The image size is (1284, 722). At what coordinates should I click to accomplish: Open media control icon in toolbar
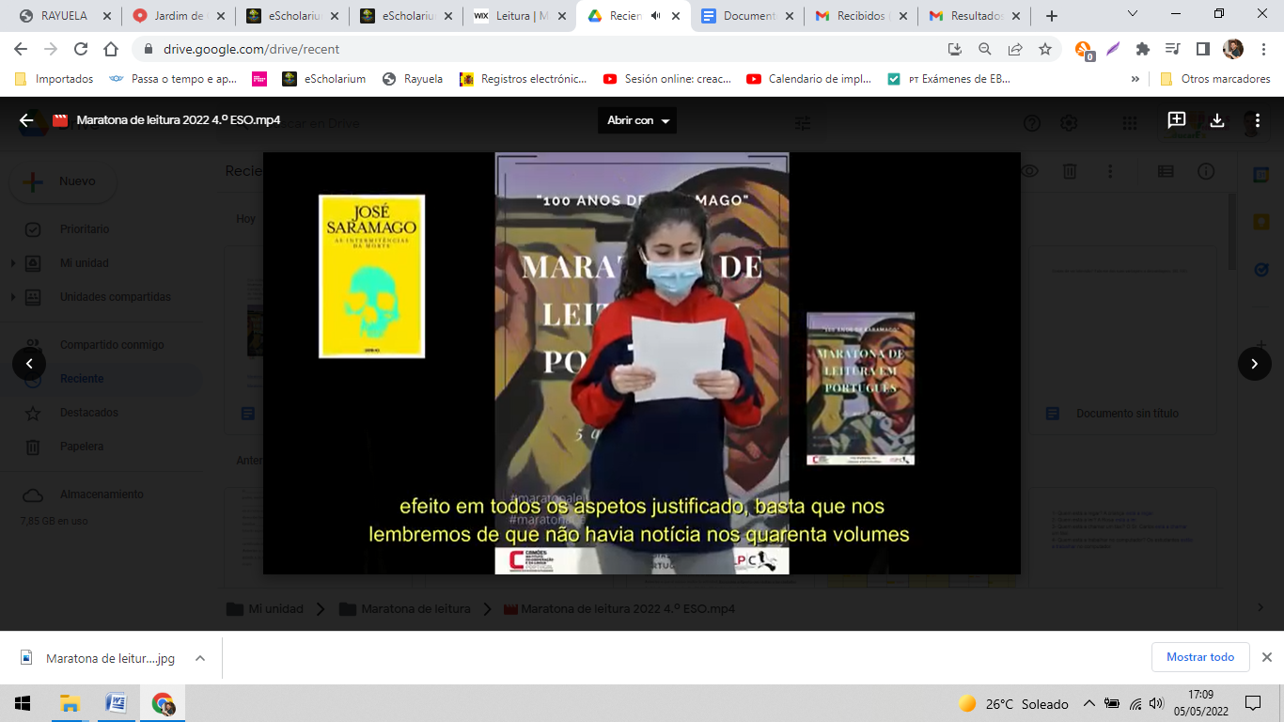1172,49
